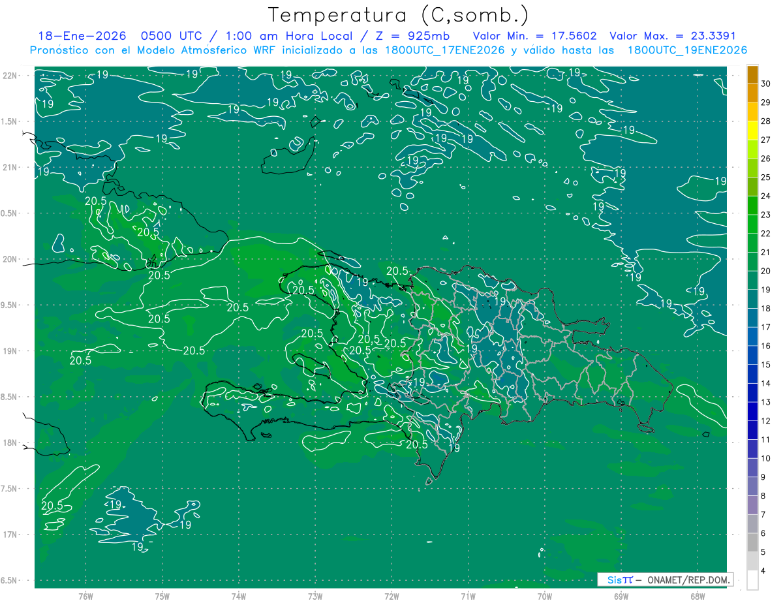The image size is (783, 605).
Task: Click the legend value "16"
Action: (x=766, y=346)
